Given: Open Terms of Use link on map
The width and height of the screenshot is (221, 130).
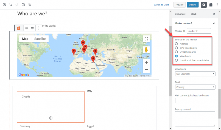Looking at the screenshot, I should tap(145, 76).
